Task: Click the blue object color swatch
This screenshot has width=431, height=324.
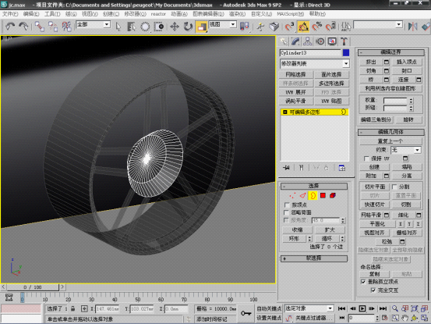Action: point(346,52)
